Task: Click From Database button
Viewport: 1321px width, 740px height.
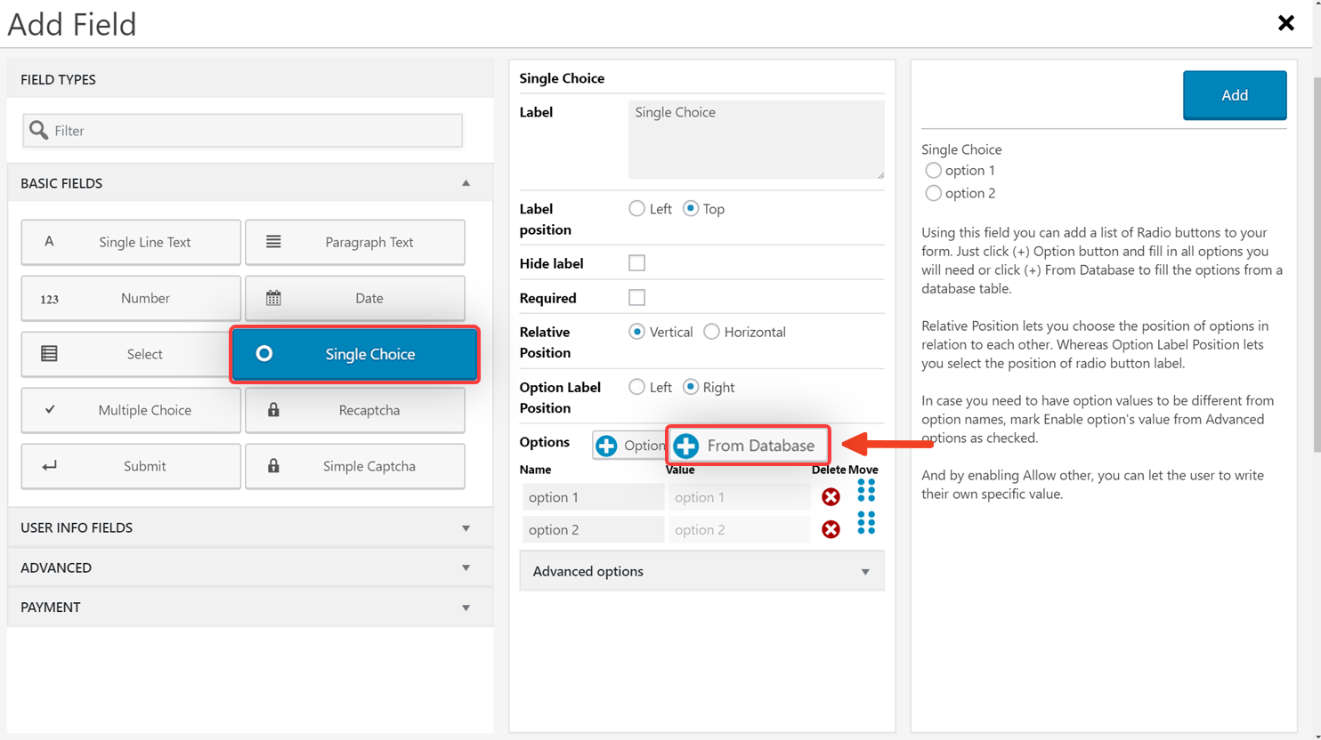Action: (749, 446)
